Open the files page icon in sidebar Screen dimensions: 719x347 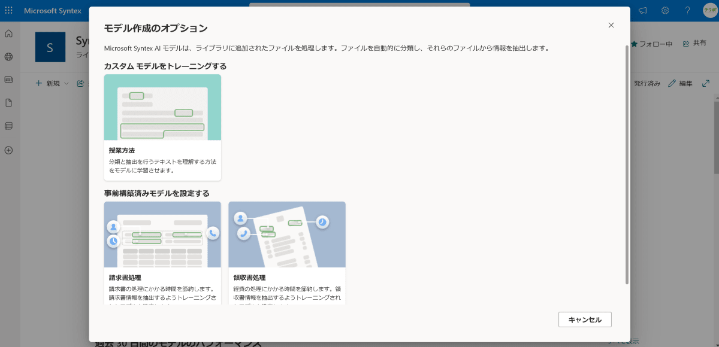pos(8,103)
